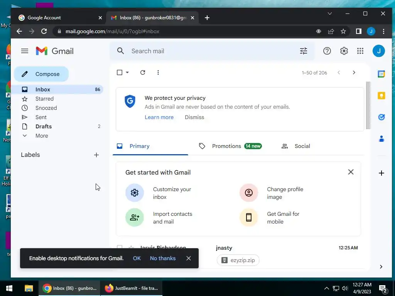Share this page from address bar
Viewport: 395px width, 296px height.
pyautogui.click(x=331, y=31)
